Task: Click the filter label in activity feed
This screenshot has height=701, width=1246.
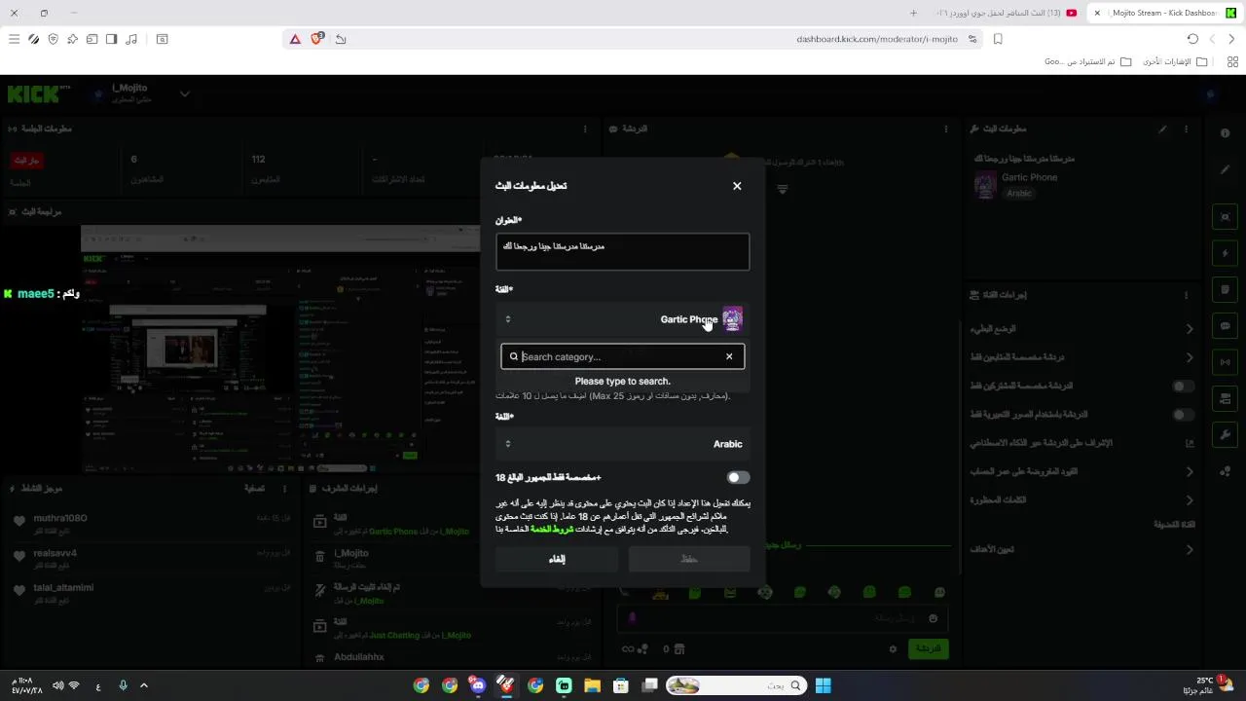Action: pos(255,489)
